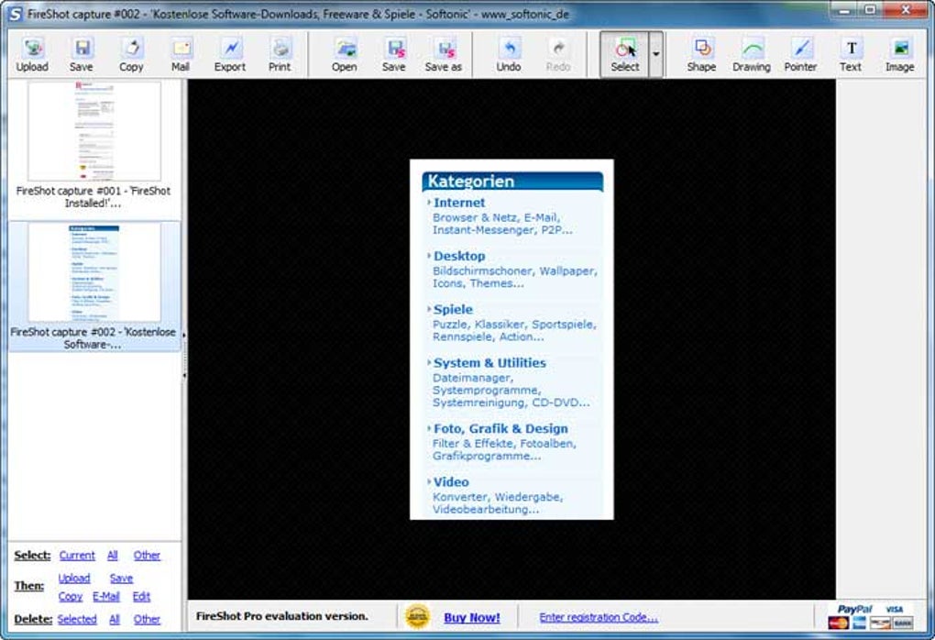Click the Open file icon
Image resolution: width=935 pixels, height=640 pixels.
[345, 55]
